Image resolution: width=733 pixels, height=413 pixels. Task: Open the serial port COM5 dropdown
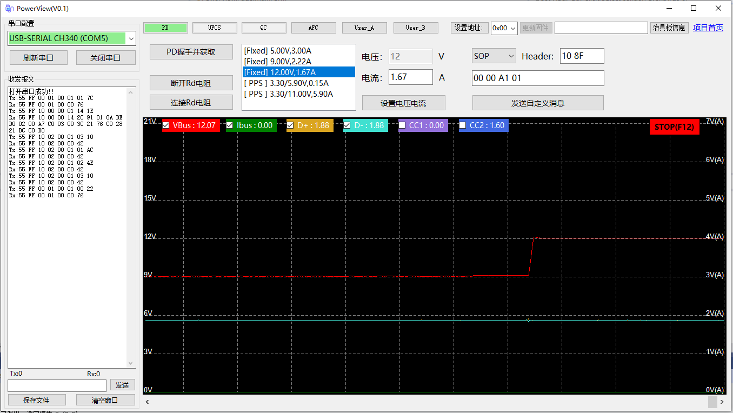click(x=130, y=38)
